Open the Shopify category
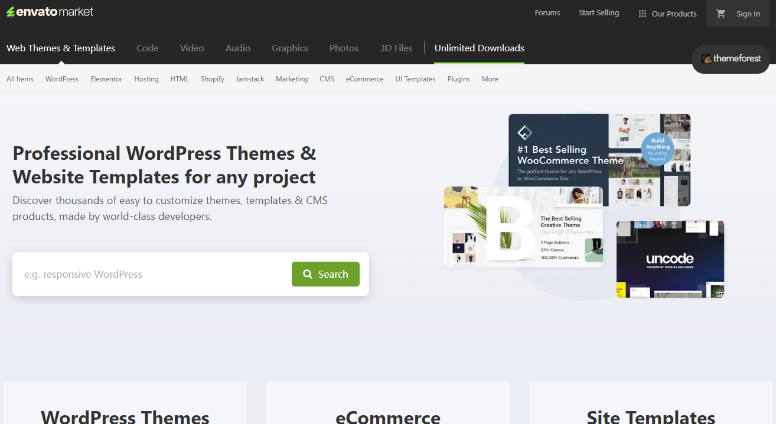The image size is (776, 424). [212, 79]
